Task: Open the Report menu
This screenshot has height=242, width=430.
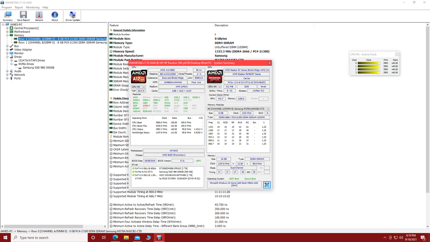Action: point(19,8)
